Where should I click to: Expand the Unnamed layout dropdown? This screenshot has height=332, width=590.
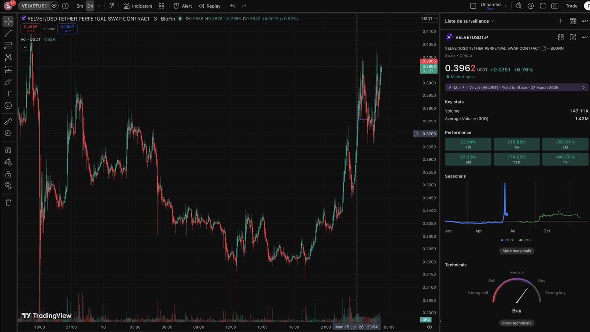(506, 6)
